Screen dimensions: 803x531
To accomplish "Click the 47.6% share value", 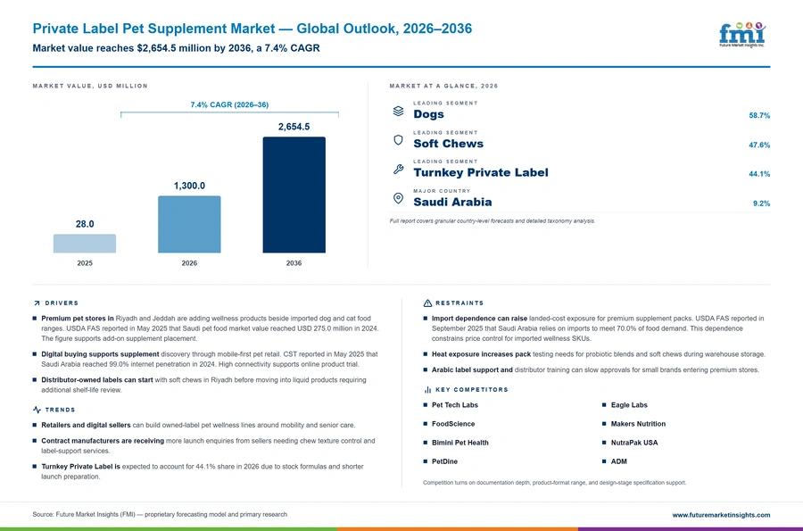I will [759, 145].
